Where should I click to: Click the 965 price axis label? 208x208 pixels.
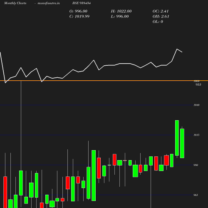click(x=196, y=195)
